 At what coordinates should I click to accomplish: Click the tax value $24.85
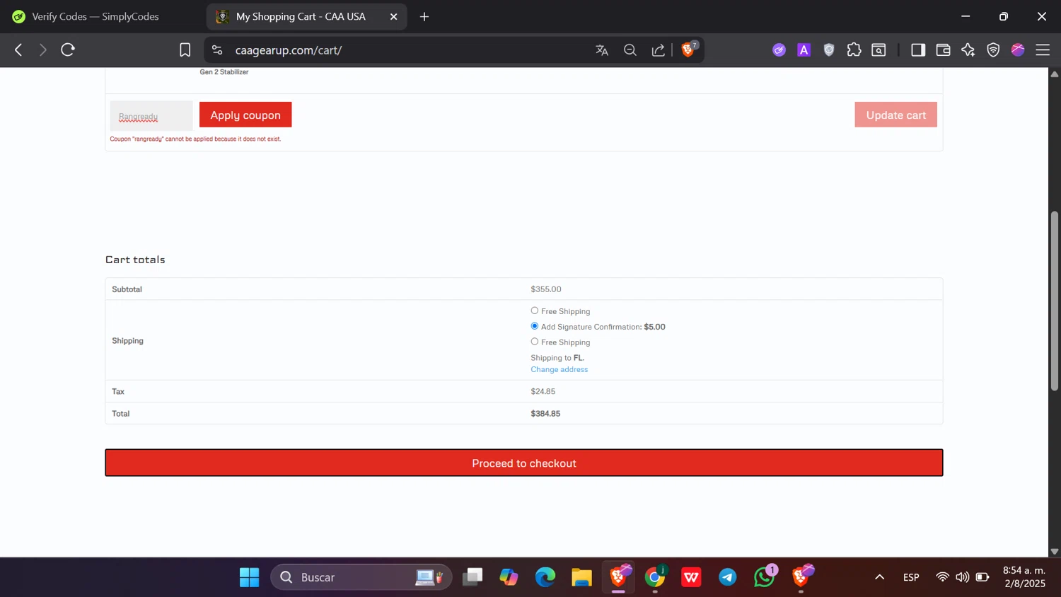tap(543, 391)
